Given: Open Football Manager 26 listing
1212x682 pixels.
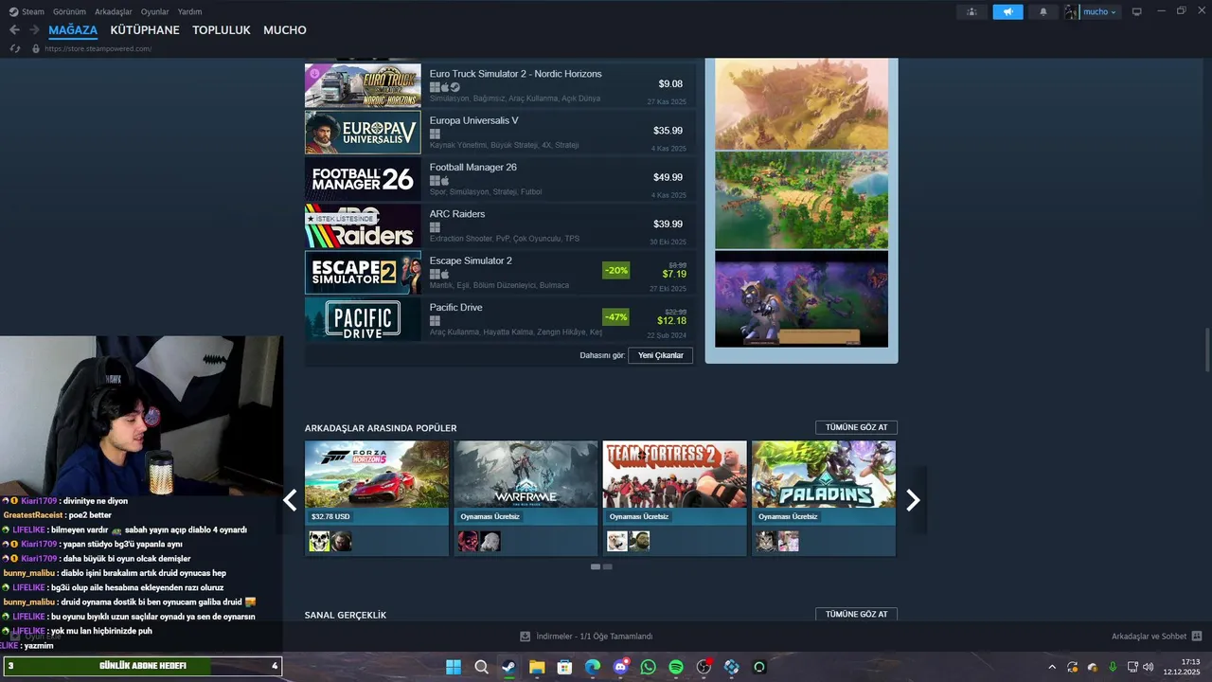Looking at the screenshot, I should point(500,179).
